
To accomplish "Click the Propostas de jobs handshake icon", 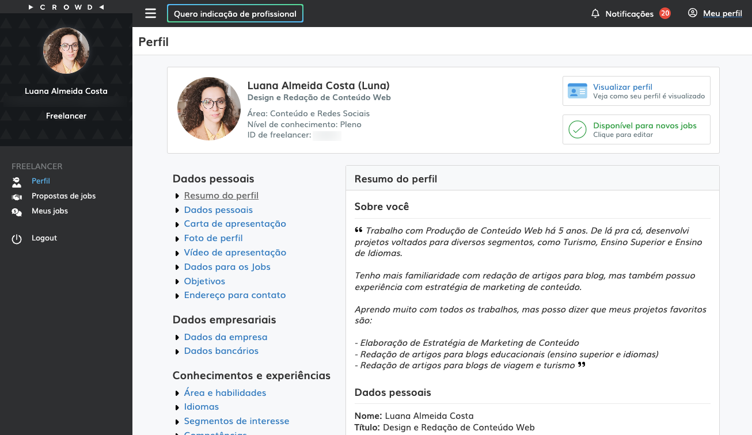I will 17,197.
